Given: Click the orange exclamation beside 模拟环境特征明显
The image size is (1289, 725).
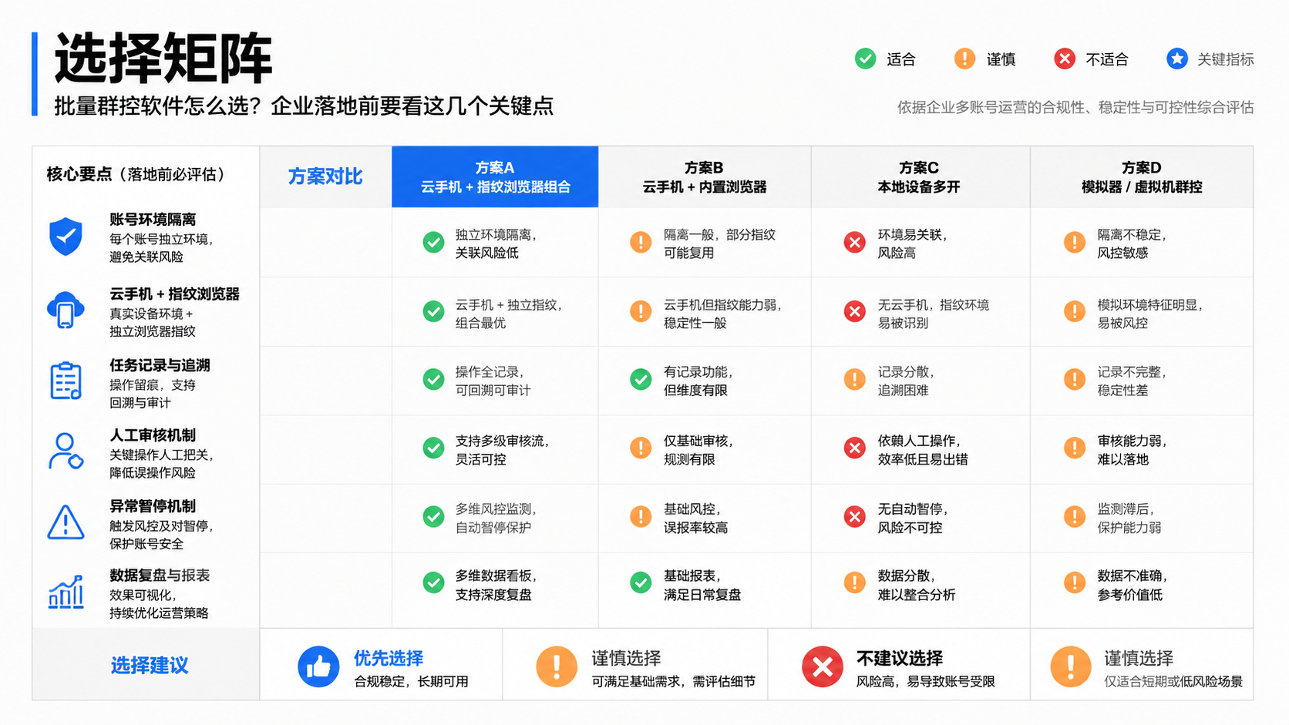Looking at the screenshot, I should click(x=1075, y=311).
